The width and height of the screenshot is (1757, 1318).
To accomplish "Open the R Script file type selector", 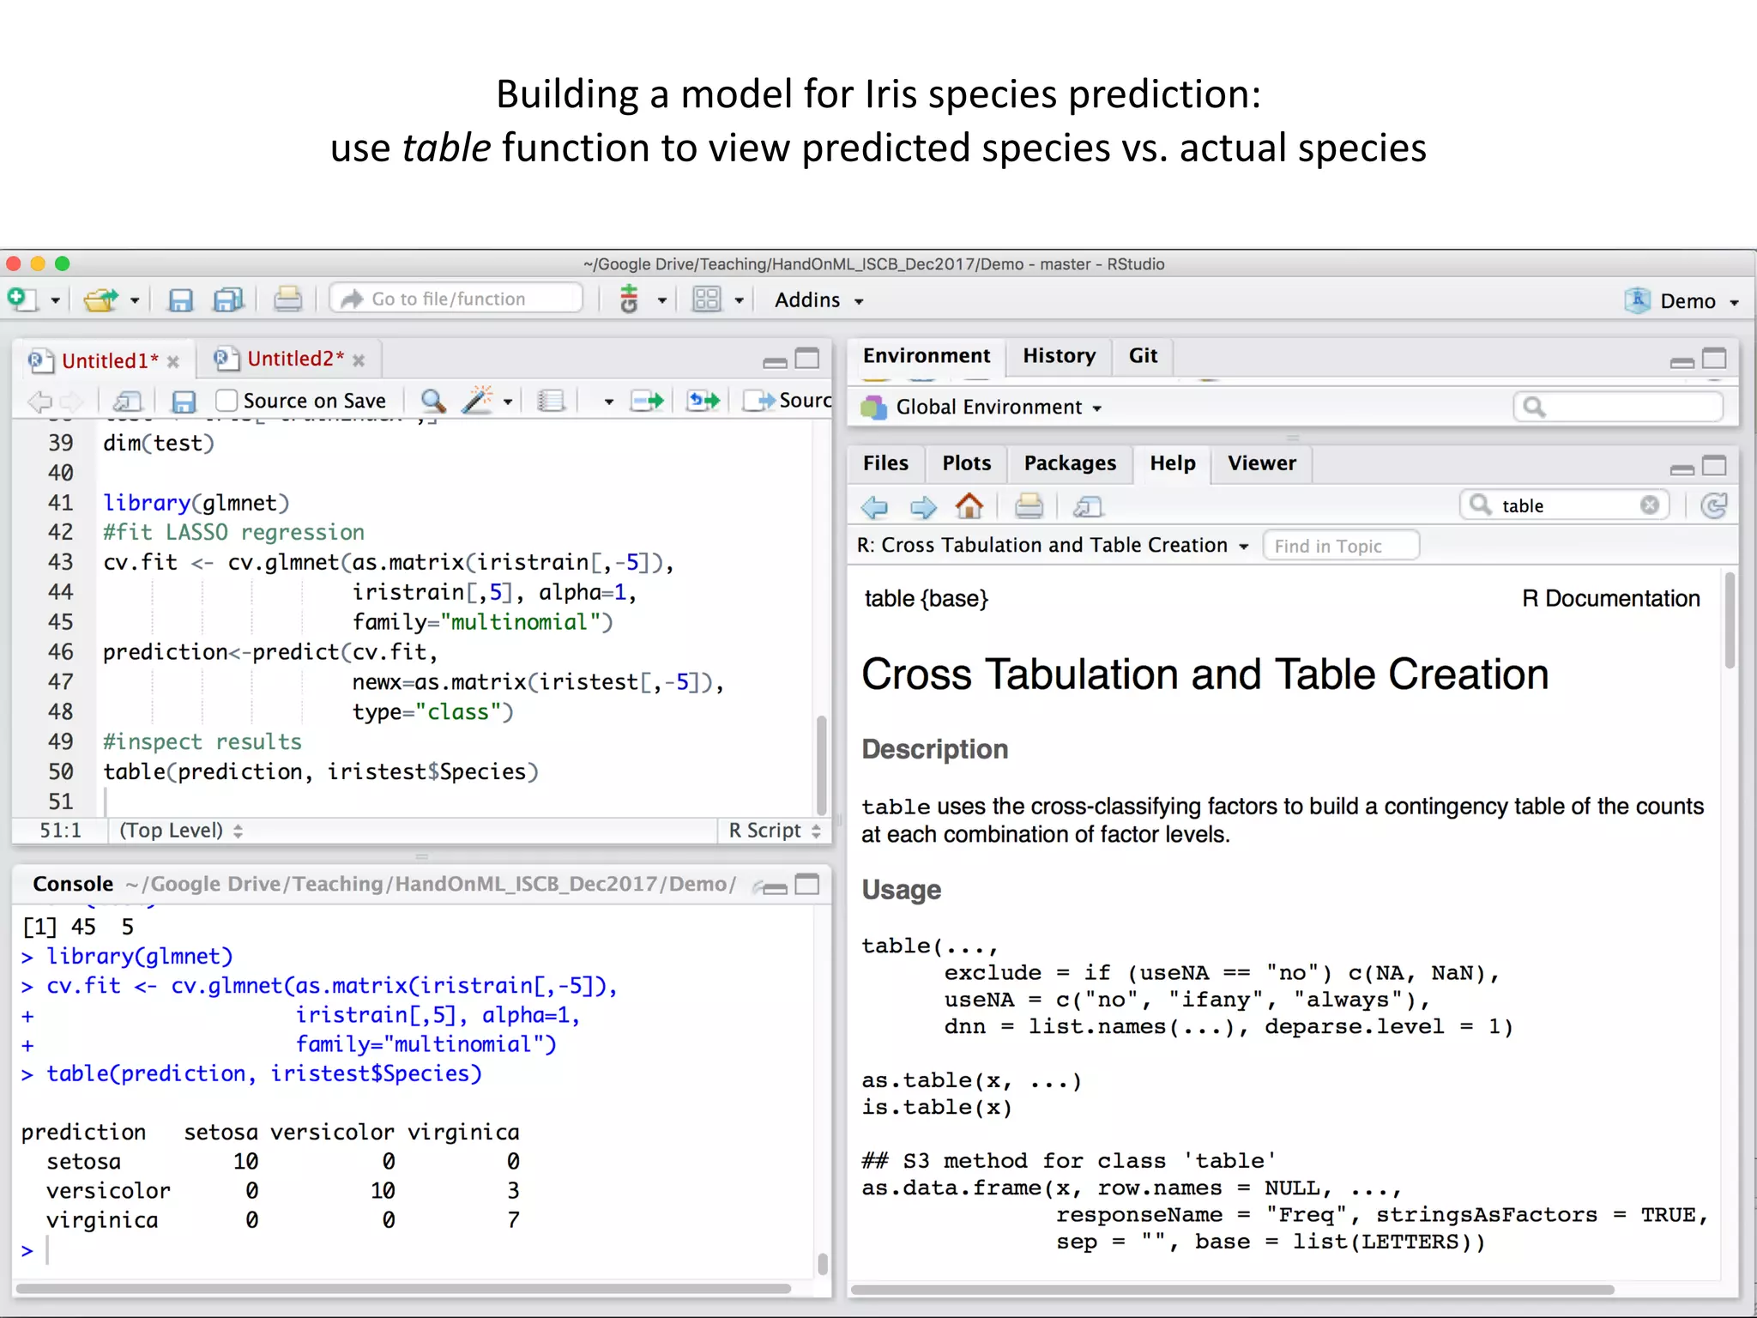I will (775, 831).
